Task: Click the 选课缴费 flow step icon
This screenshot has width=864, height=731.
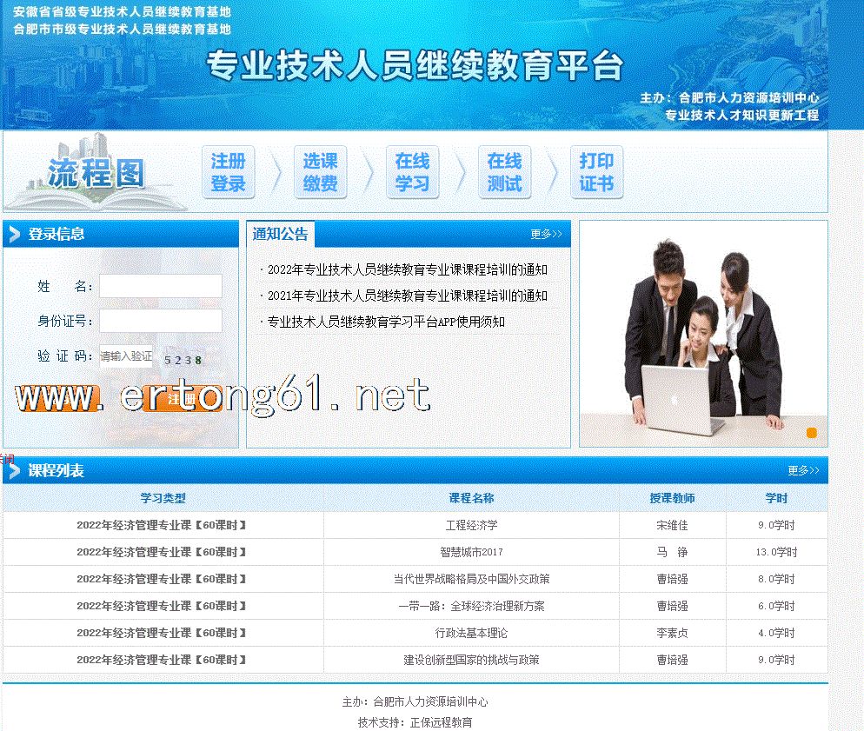Action: (320, 172)
